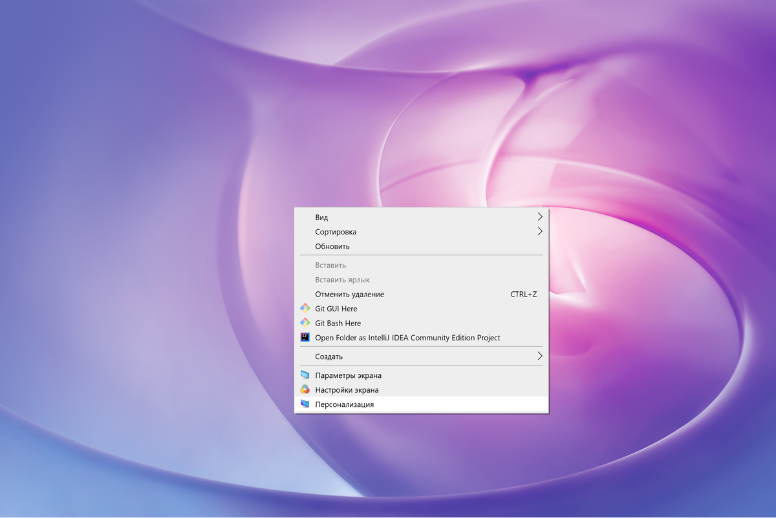Screen dimensions: 776x518
Task: Click the colorful Настройки экрана icon
Action: pyautogui.click(x=305, y=390)
